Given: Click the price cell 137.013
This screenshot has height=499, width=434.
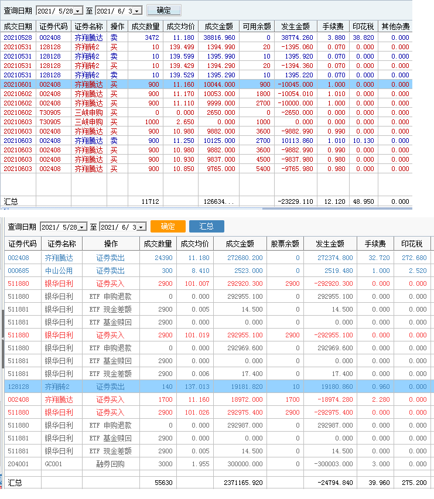Looking at the screenshot, I should pos(197,387).
